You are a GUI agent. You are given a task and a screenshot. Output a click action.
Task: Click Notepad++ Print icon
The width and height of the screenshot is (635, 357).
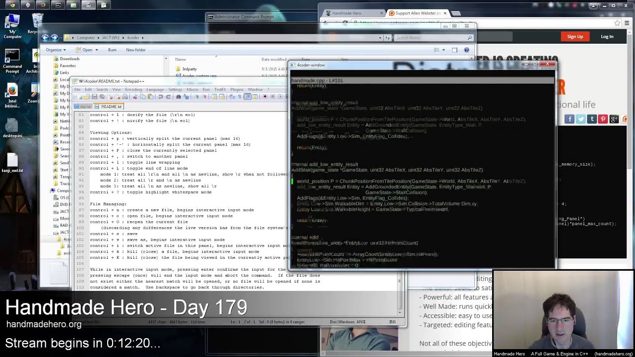(x=125, y=97)
